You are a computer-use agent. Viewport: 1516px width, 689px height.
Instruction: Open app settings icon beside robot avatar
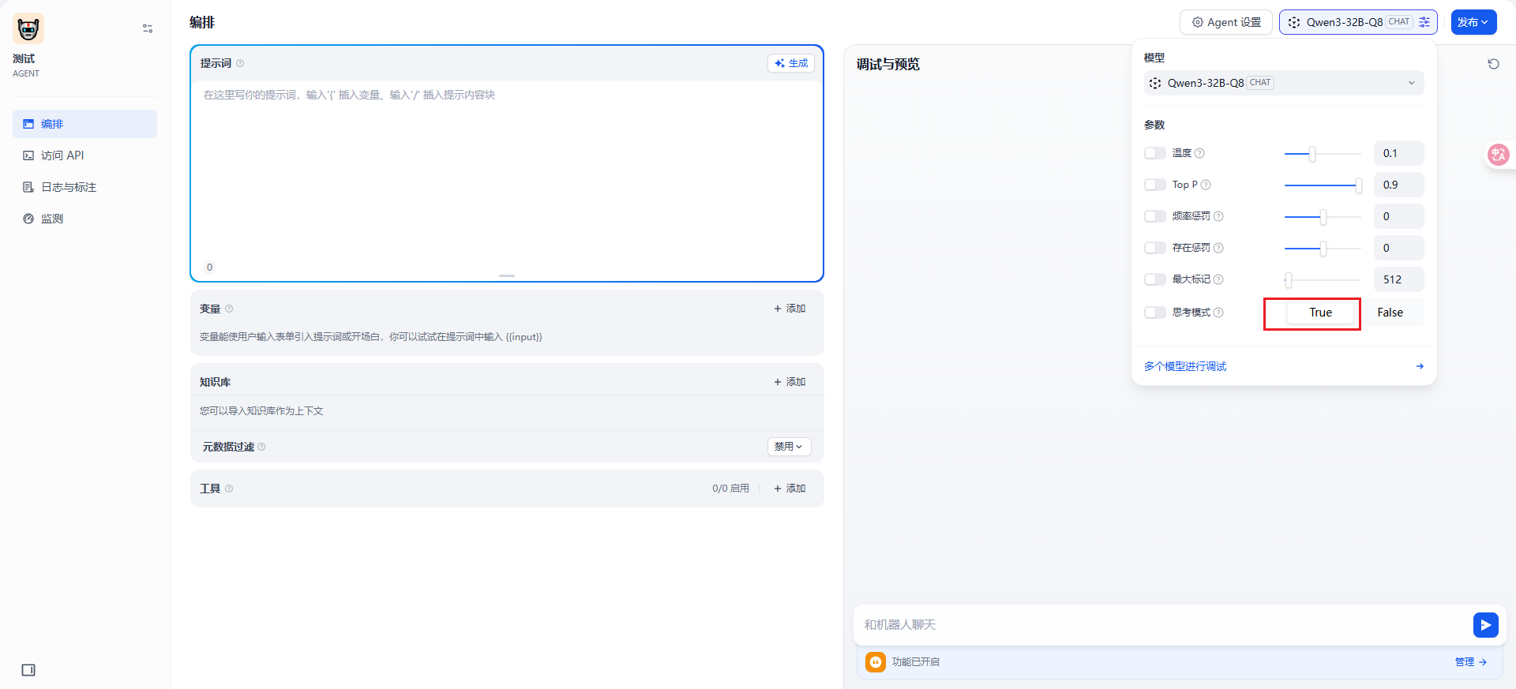click(148, 28)
